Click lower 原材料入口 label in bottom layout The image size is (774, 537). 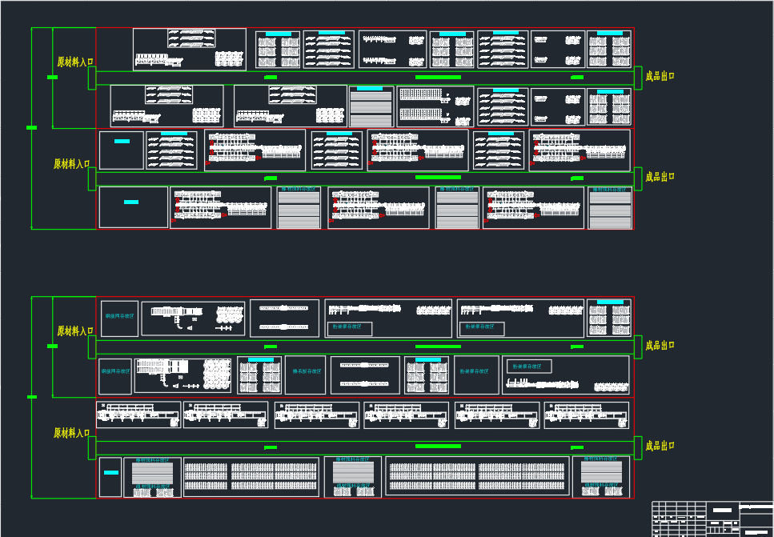pos(72,433)
